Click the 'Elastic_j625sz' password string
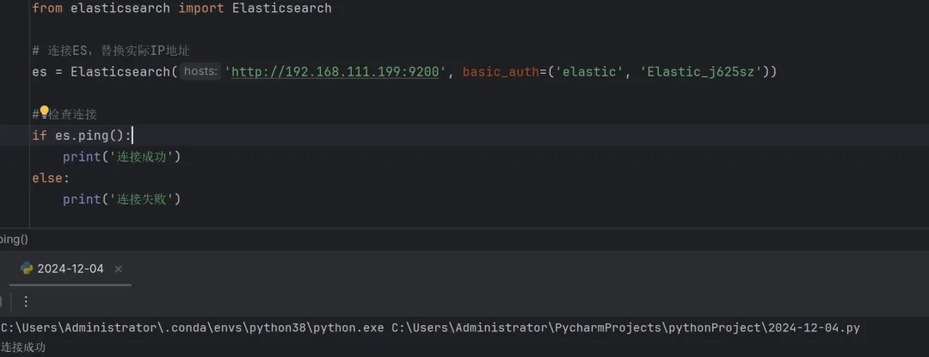Viewport: 929px width, 357px height. tap(700, 71)
